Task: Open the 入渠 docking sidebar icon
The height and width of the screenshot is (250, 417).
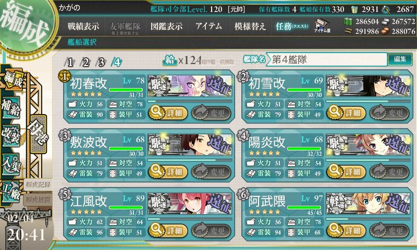Action: [11, 164]
